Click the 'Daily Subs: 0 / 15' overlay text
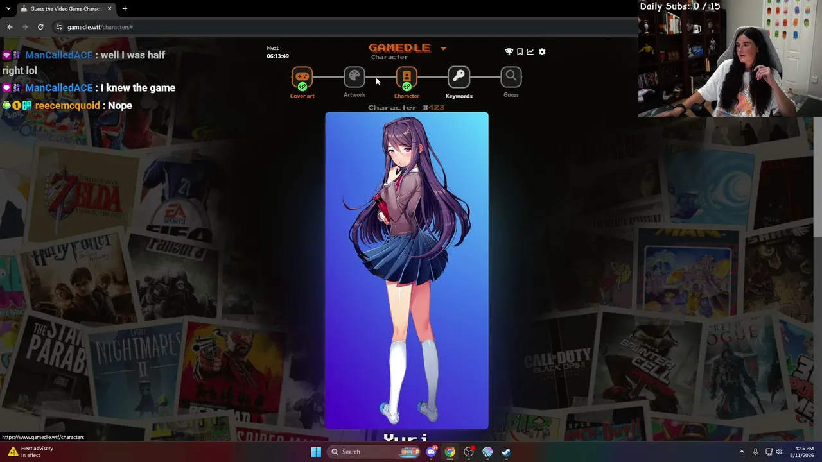Screen dimensions: 822x462 click(680, 6)
